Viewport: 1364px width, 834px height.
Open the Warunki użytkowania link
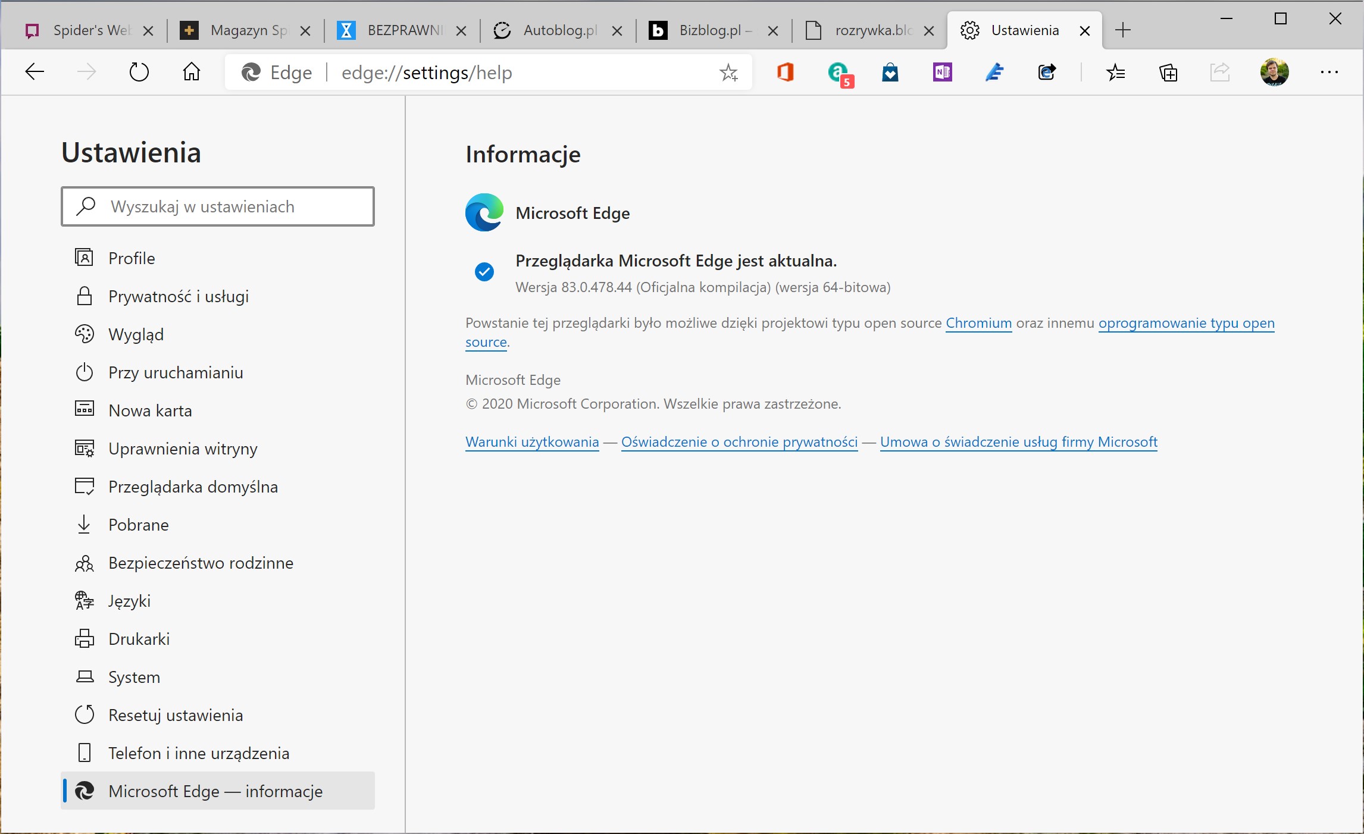point(532,442)
